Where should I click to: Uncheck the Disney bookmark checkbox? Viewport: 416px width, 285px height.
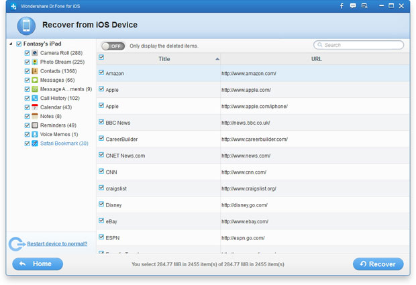101,204
